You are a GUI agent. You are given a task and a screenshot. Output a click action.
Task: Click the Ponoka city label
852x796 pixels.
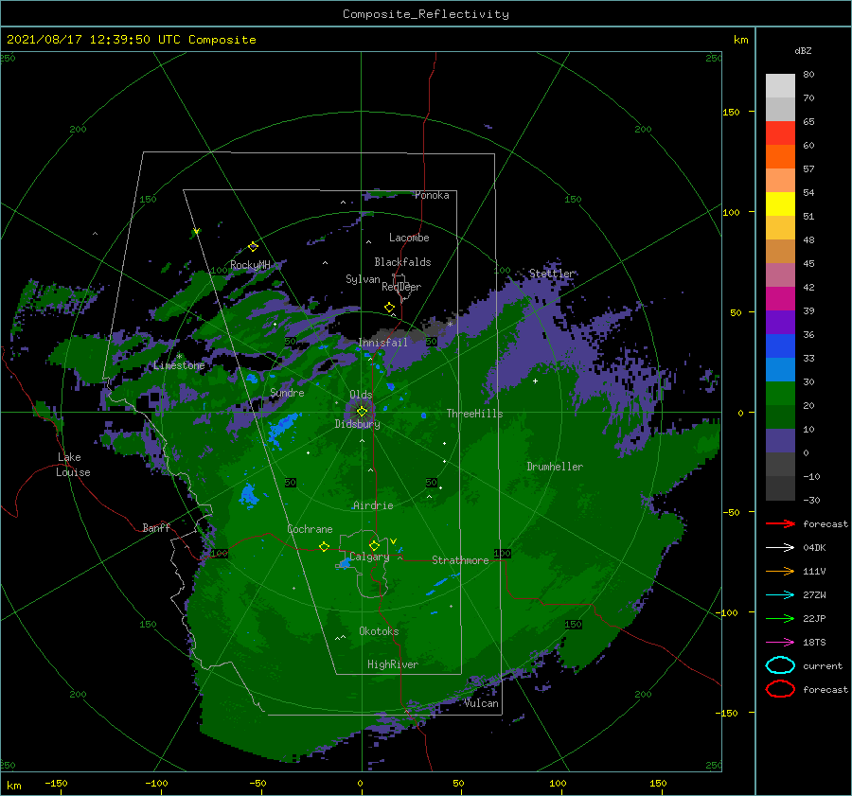click(x=432, y=196)
